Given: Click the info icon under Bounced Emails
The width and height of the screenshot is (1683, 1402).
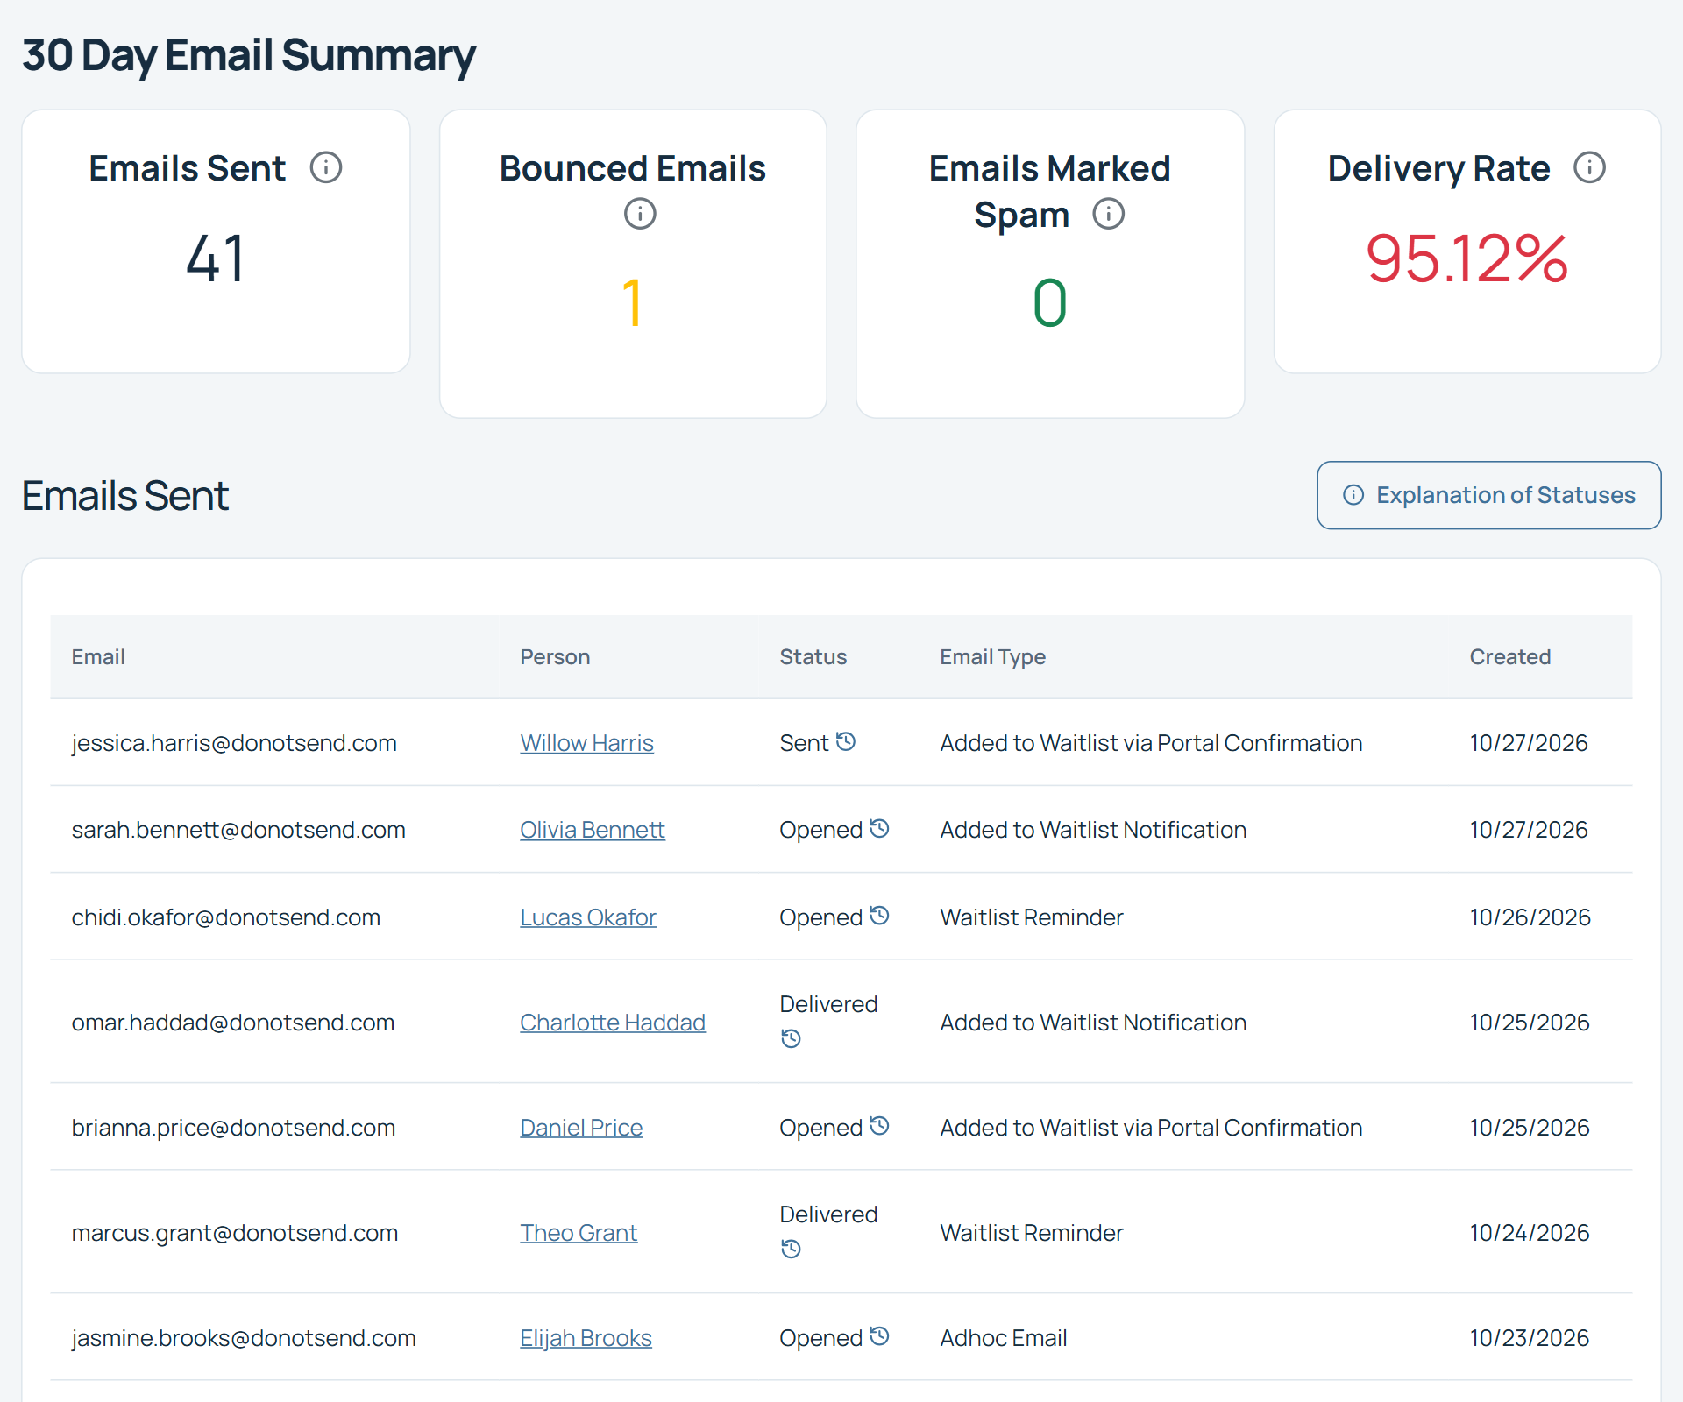Looking at the screenshot, I should [640, 213].
